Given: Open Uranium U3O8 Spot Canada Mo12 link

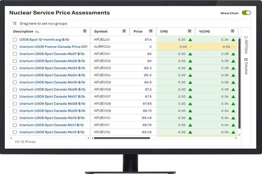Looking at the screenshot, I should 52,132.
